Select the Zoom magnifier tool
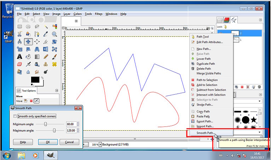271x160 pixels. (x=54, y=34)
